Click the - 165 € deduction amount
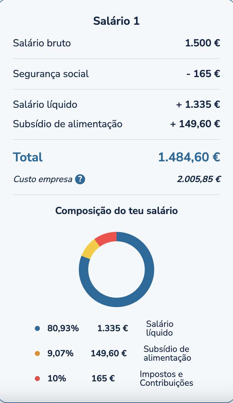This screenshot has width=233, height=403. pyautogui.click(x=203, y=74)
